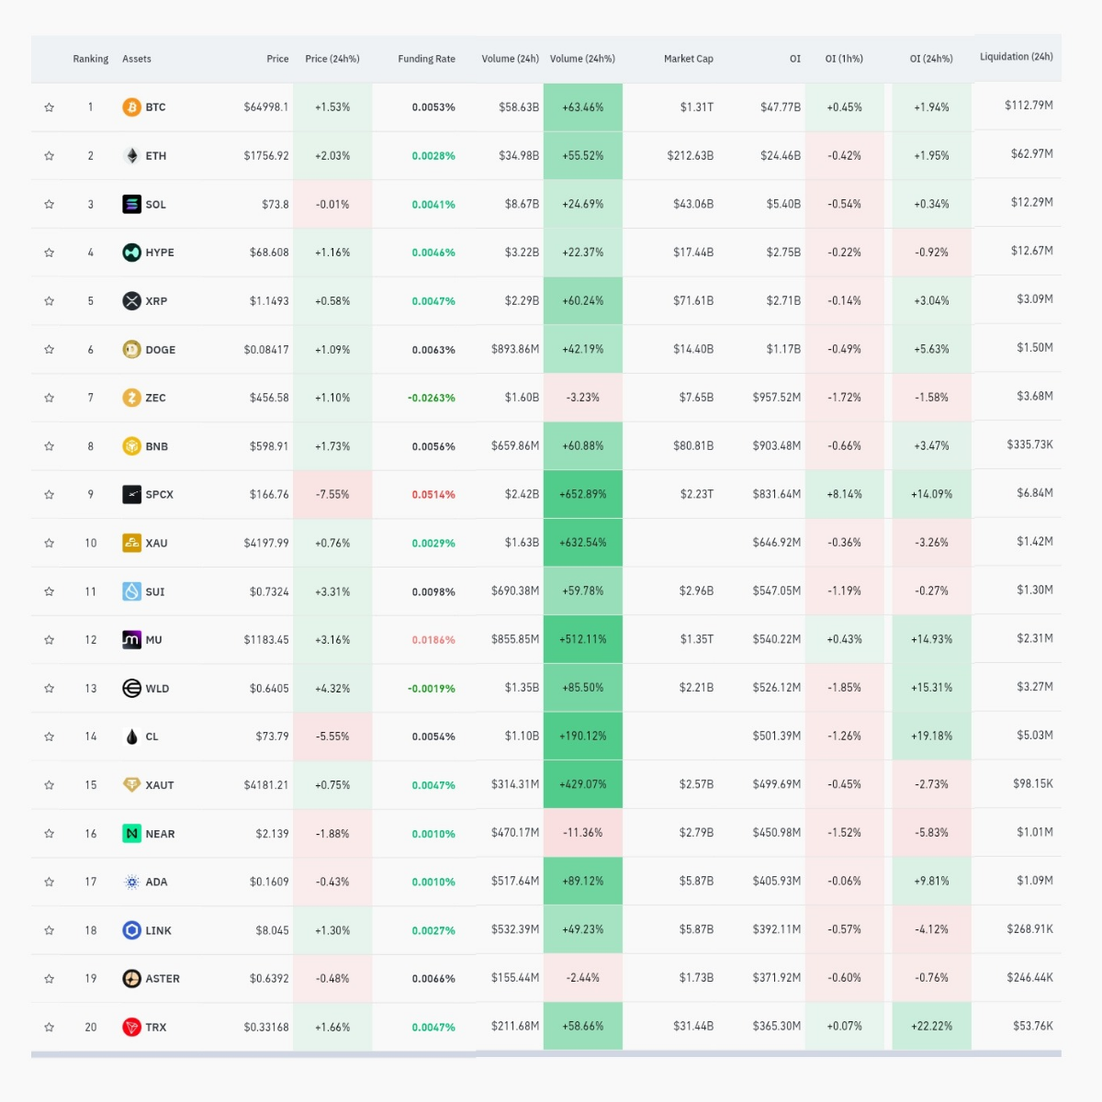
Task: Star the LINK row
Action: [x=49, y=930]
